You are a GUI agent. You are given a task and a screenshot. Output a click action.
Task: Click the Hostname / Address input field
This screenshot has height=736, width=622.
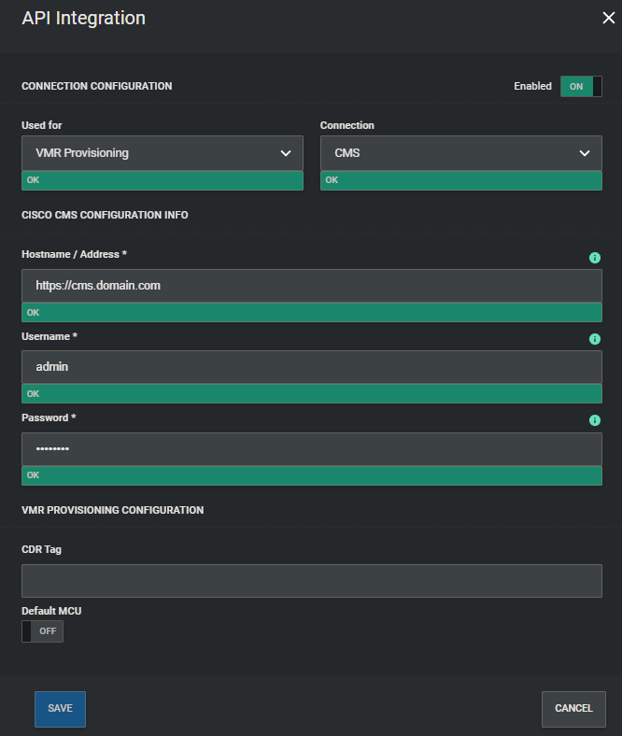pyautogui.click(x=311, y=286)
